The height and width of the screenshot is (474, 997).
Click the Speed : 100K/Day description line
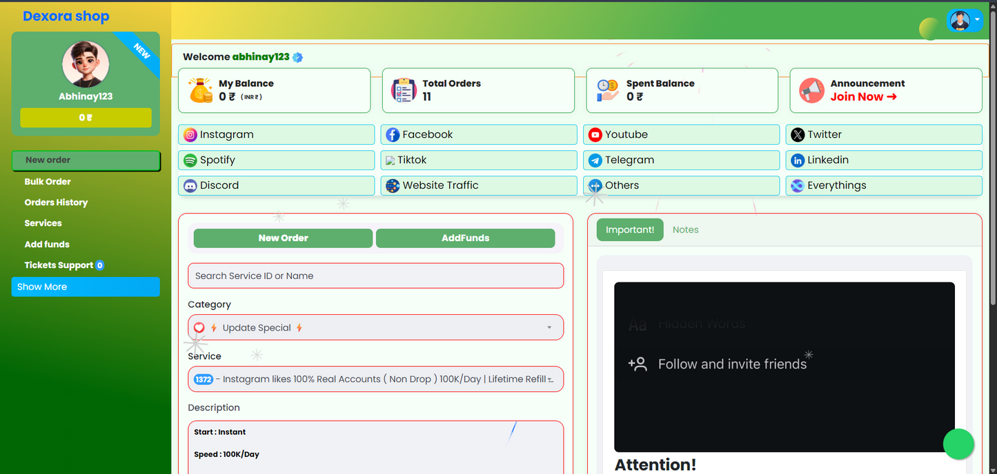click(x=227, y=455)
